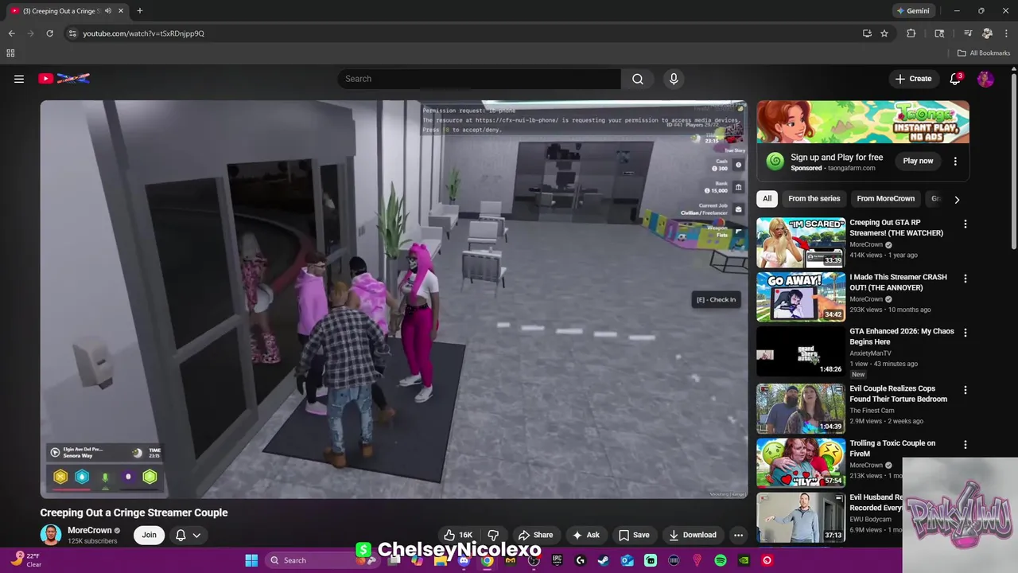1018x573 pixels.
Task: Toggle subscription notification bell for MoreCrown
Action: [x=181, y=535]
